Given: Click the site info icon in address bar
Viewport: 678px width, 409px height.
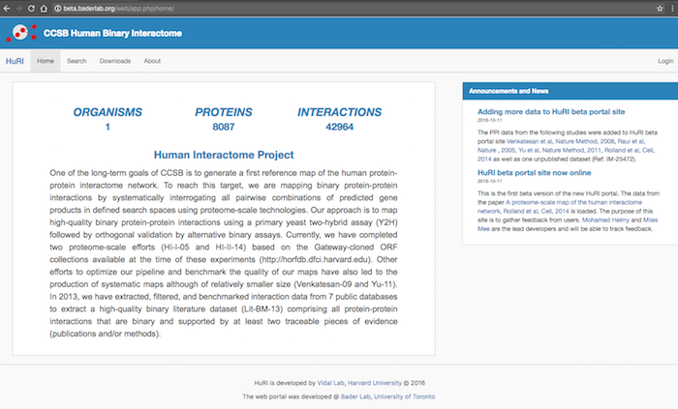Looking at the screenshot, I should [57, 6].
